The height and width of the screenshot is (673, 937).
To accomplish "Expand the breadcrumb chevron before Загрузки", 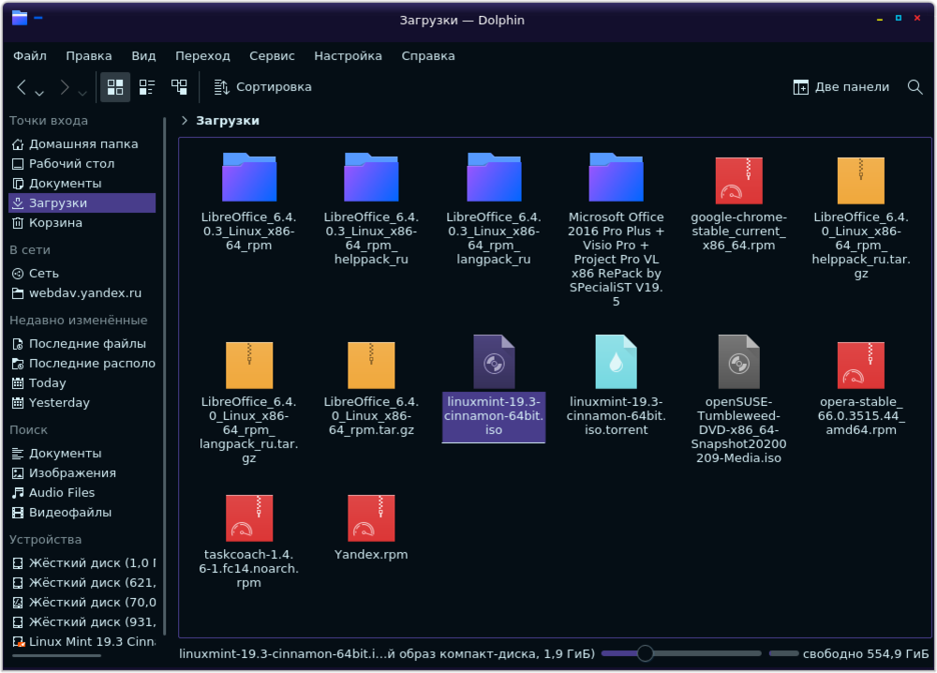I will click(185, 121).
